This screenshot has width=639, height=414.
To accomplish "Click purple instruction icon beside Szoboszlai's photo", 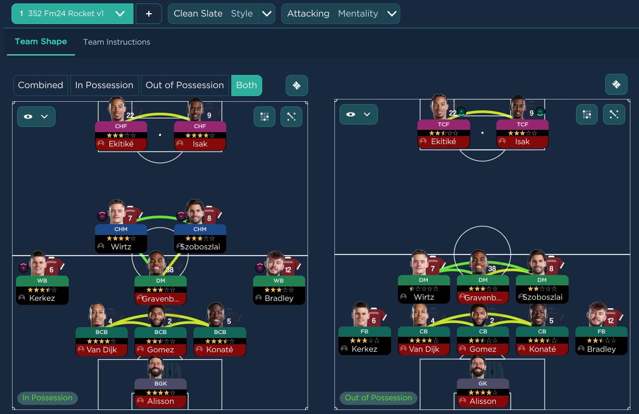I will pos(181,216).
